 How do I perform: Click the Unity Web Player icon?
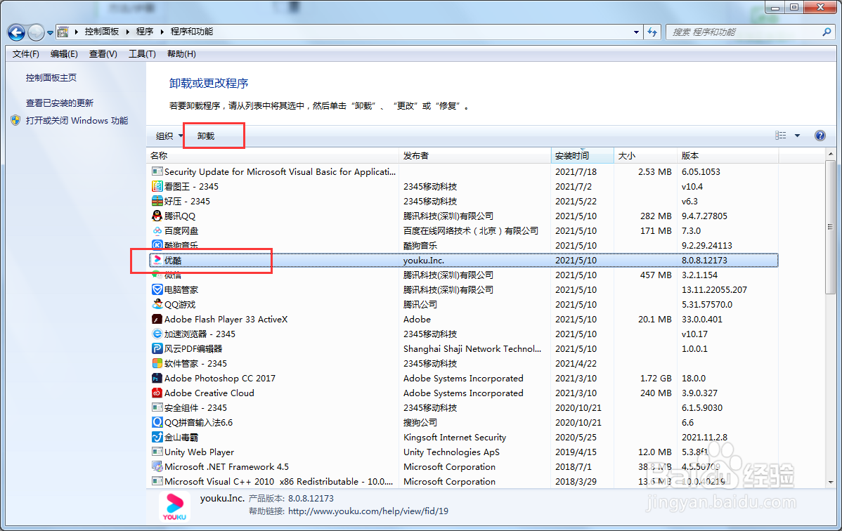click(157, 452)
